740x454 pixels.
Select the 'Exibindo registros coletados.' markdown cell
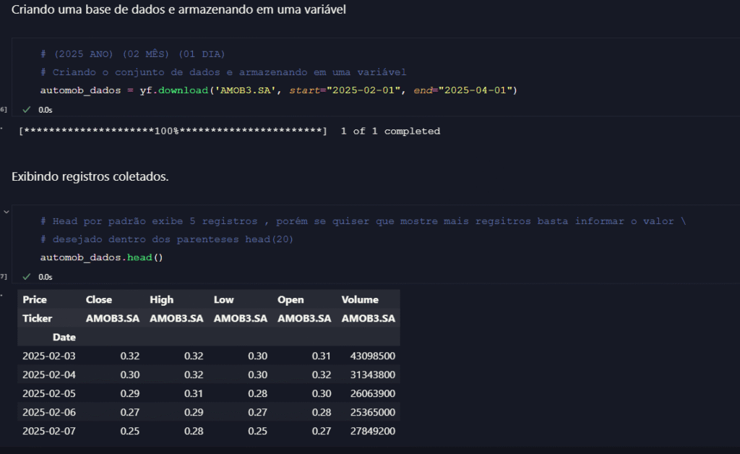pyautogui.click(x=90, y=176)
